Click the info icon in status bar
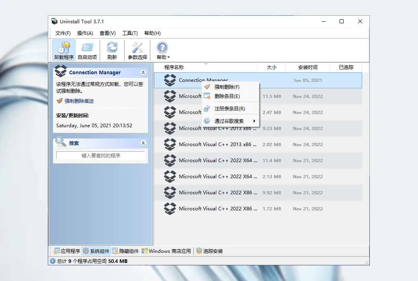The image size is (418, 281). (53, 261)
